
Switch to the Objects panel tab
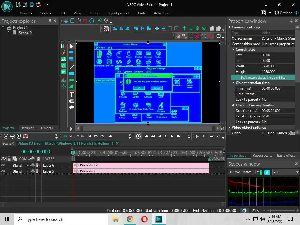pos(49,128)
